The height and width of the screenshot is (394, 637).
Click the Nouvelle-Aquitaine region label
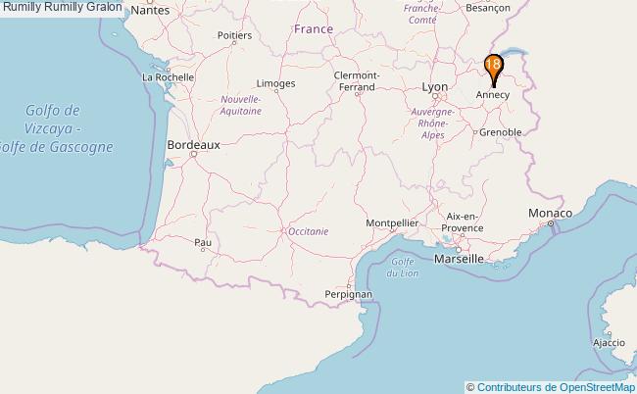click(240, 105)
